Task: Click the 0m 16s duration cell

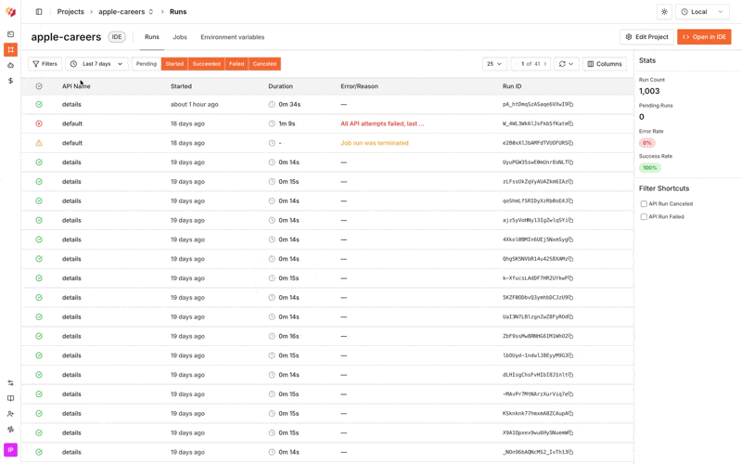Action: (284, 336)
